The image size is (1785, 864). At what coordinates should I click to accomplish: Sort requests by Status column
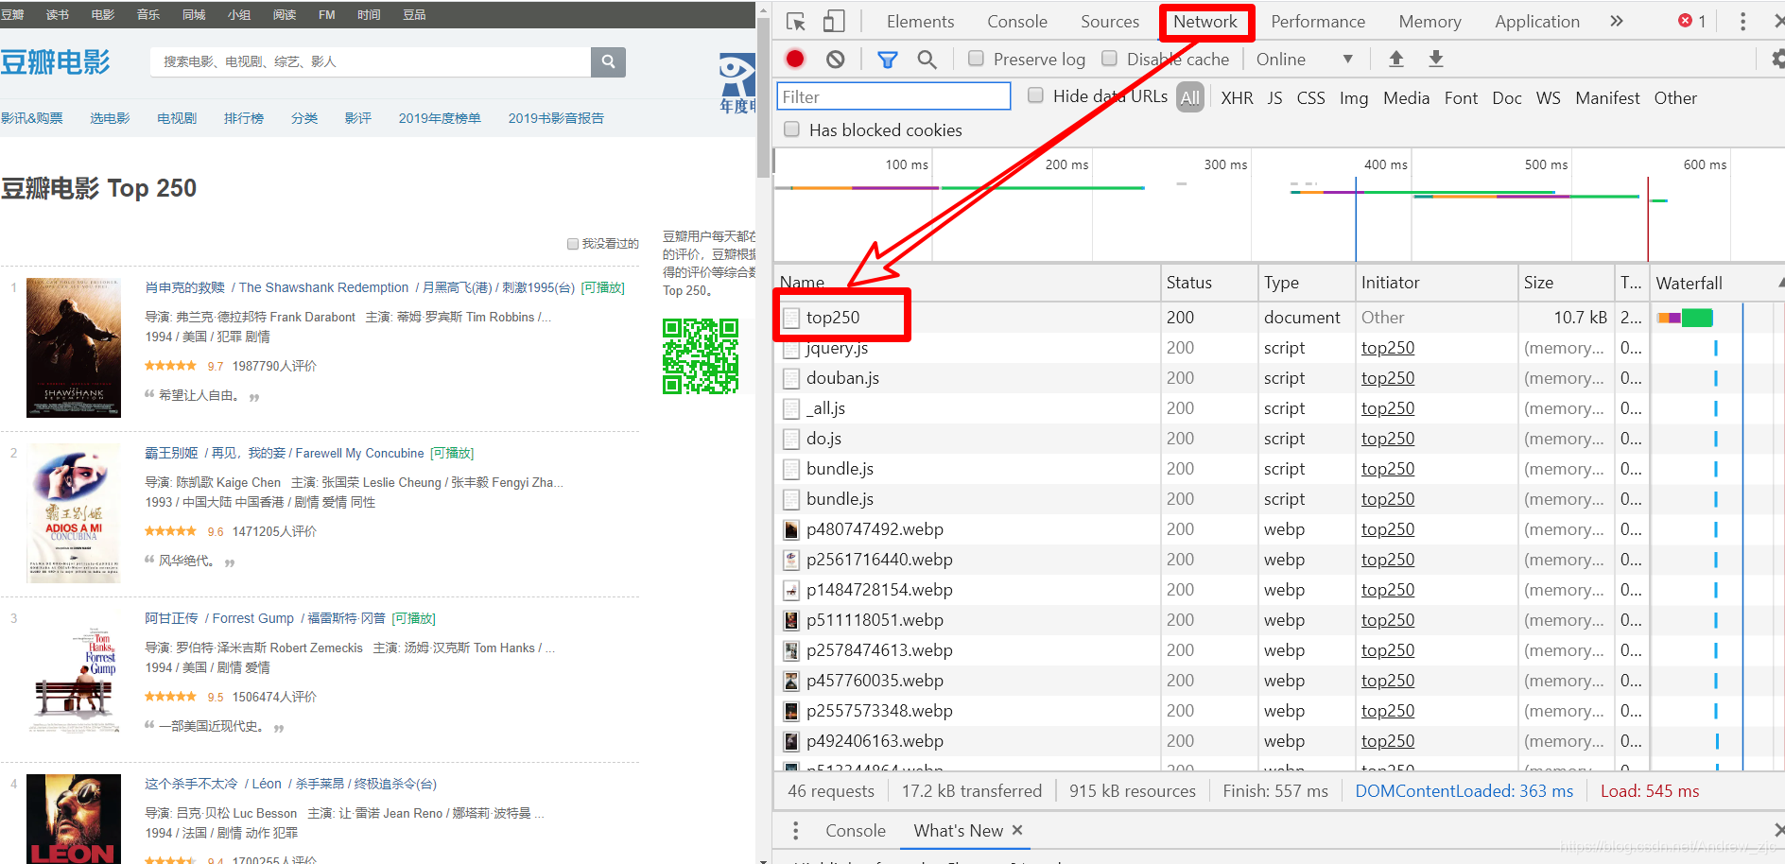coord(1209,283)
